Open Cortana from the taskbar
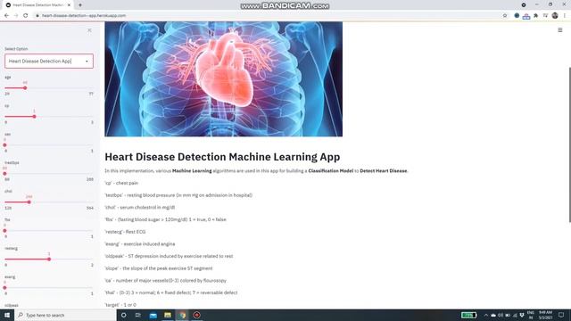Viewport: 571px width, 321px height. (123, 315)
